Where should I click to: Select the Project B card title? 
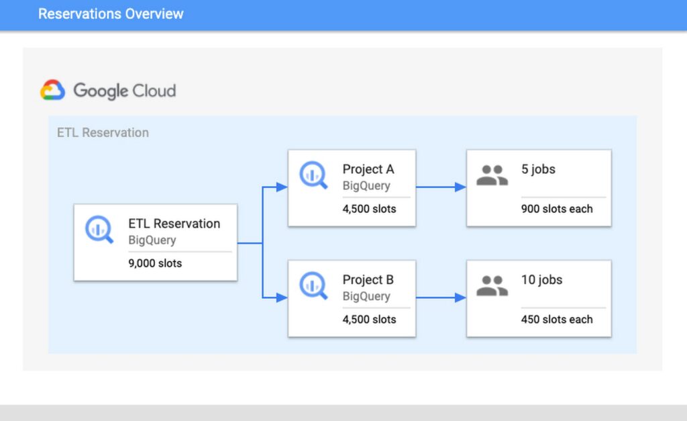pyautogui.click(x=368, y=280)
